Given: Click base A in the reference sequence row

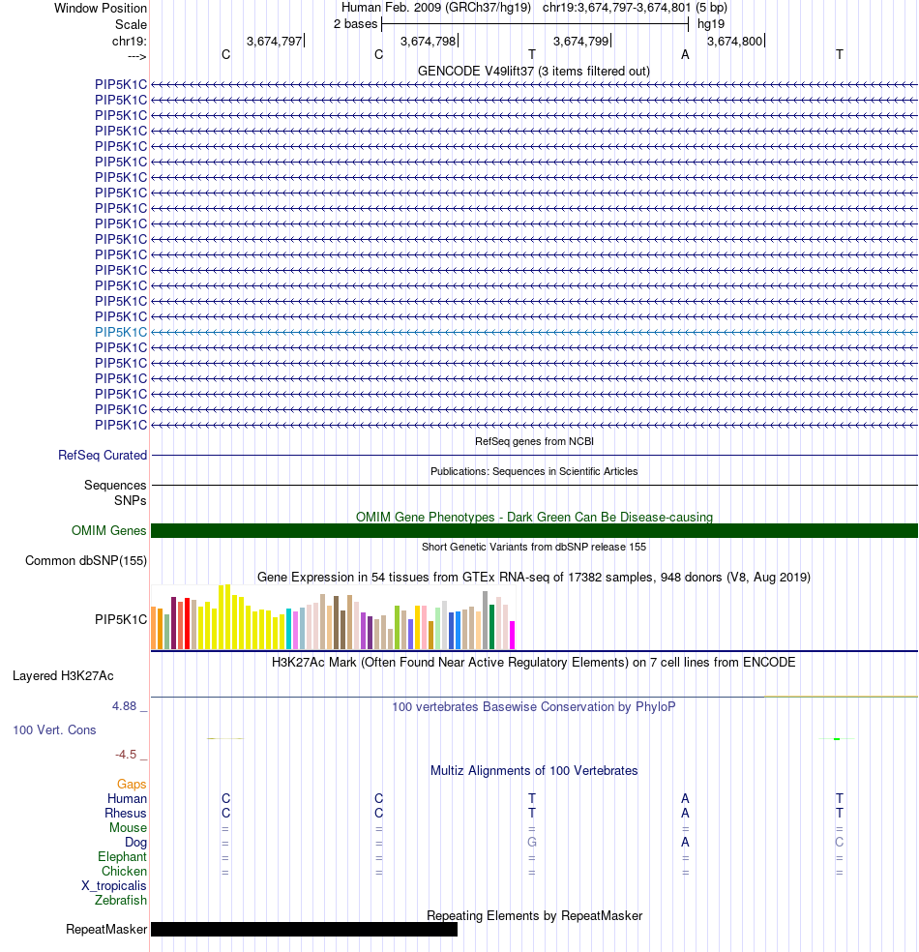Looking at the screenshot, I should [685, 54].
